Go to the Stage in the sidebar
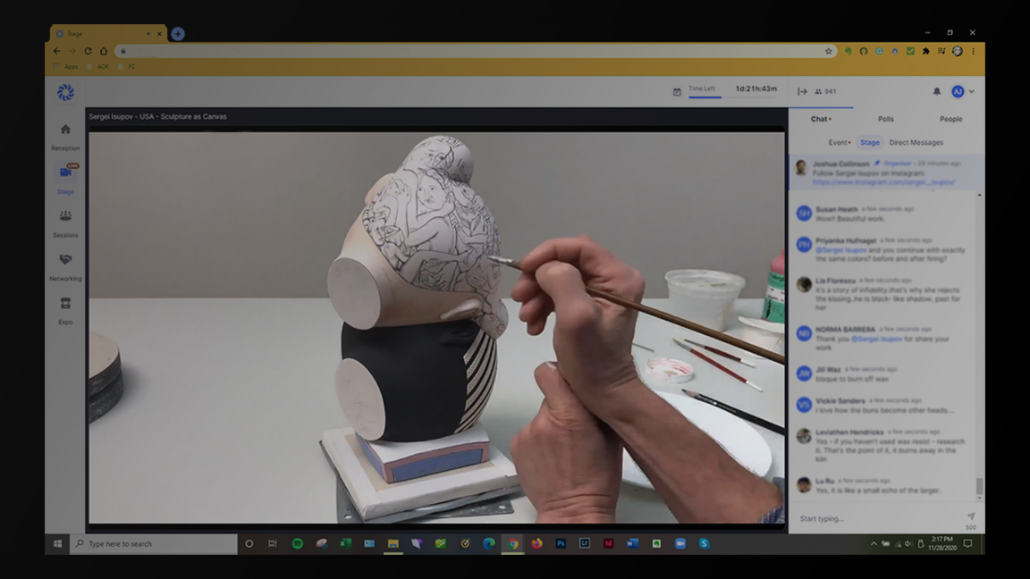 (65, 179)
